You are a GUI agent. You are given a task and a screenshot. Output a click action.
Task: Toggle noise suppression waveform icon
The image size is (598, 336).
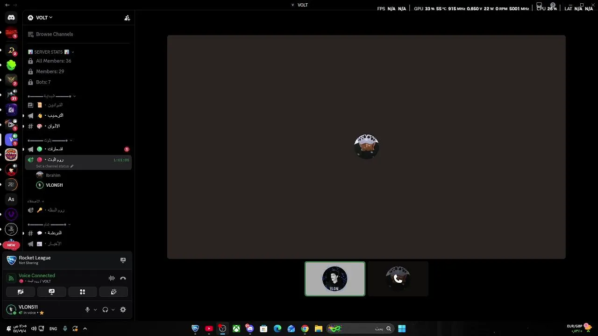pos(112,278)
